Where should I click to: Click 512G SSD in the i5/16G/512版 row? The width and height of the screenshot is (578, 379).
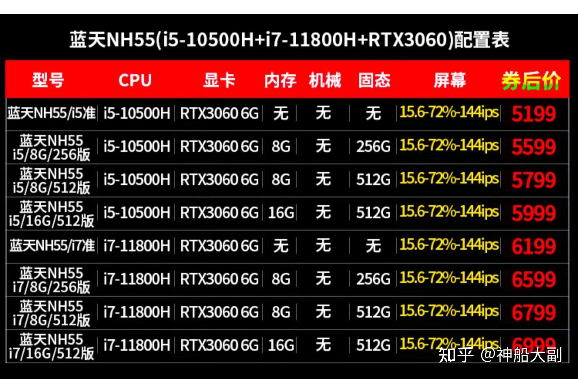tap(373, 213)
